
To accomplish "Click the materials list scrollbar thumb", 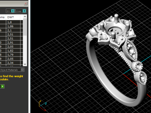I will (25, 27).
